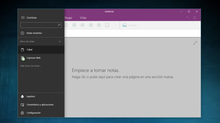Expand page to full view
The height and width of the screenshot is (123, 220).
pyautogui.click(x=195, y=43)
